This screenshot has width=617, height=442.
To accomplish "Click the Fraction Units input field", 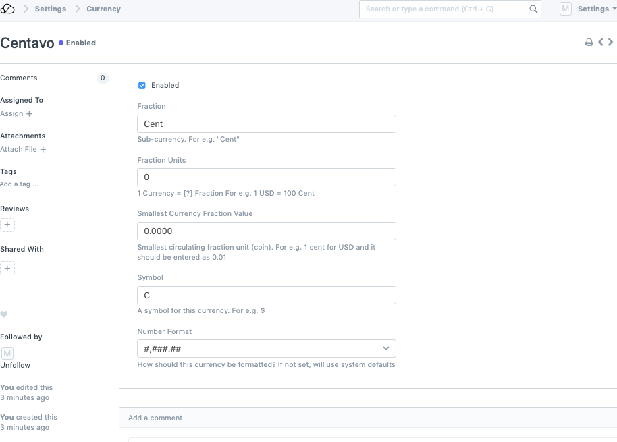I will click(x=266, y=177).
